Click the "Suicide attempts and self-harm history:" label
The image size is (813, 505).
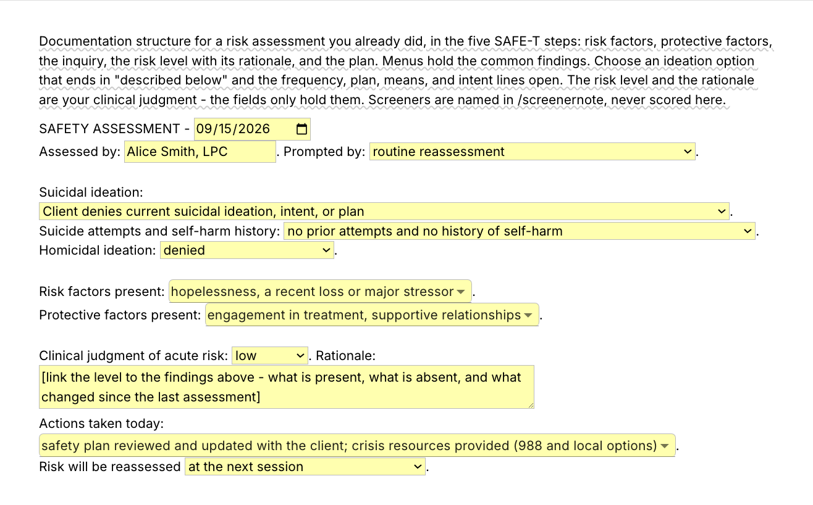coord(160,231)
